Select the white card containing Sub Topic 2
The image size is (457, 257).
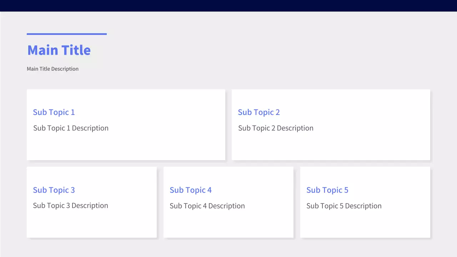(x=364, y=146)
